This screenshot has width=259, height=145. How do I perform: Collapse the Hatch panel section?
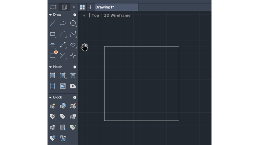tap(51, 67)
